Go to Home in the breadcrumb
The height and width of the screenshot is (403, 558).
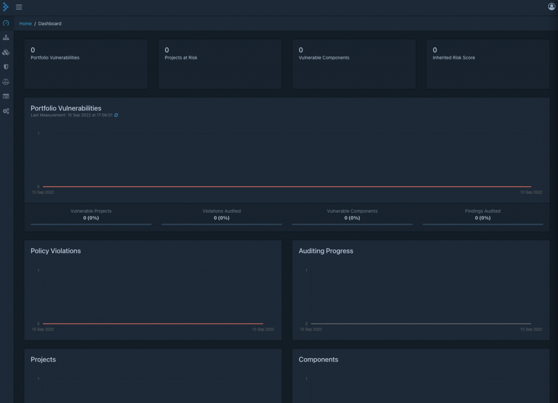(25, 23)
